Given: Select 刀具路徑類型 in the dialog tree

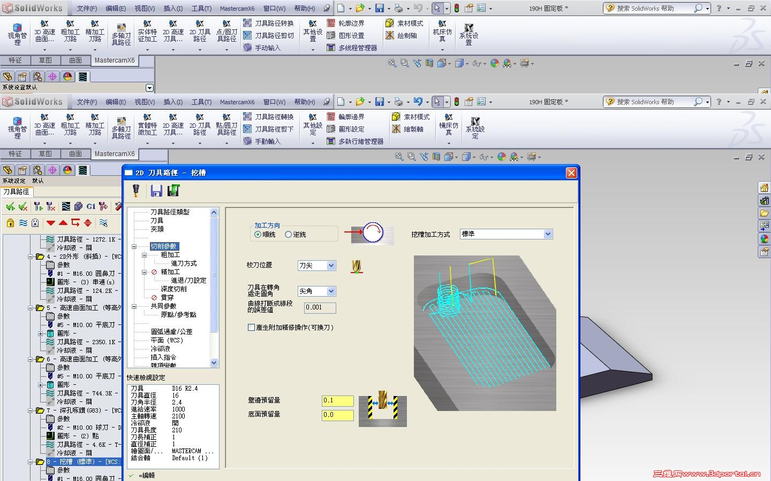Looking at the screenshot, I should (170, 212).
